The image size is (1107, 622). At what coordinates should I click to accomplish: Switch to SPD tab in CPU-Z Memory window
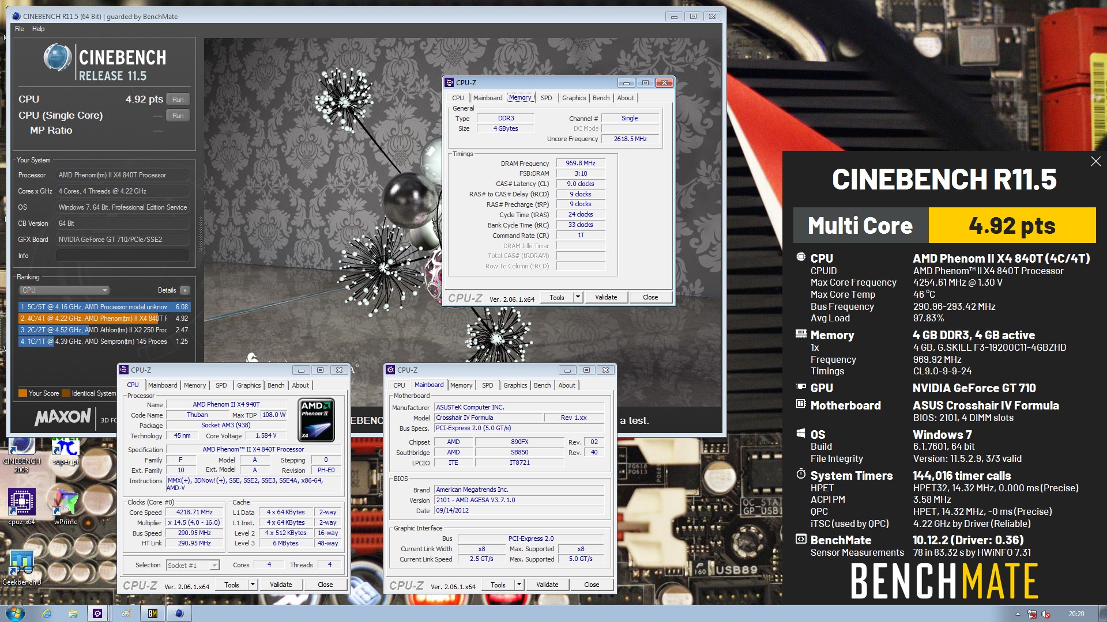point(546,98)
